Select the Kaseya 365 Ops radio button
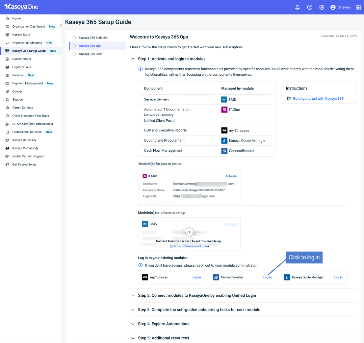364x343 pixels. [x=74, y=46]
